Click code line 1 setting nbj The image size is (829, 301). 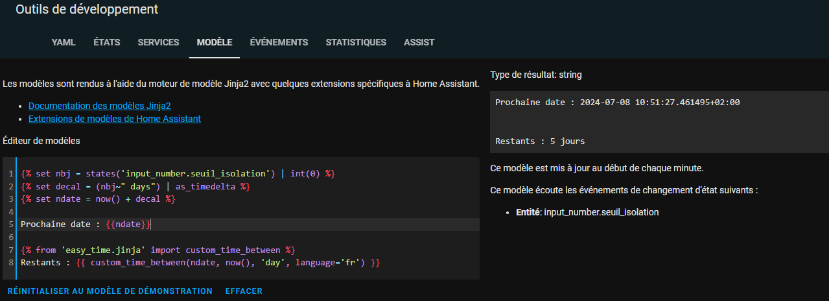[178, 174]
